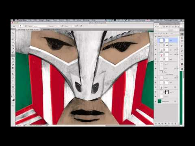
Task: Toggle lock transparent pixels icon
Action: point(159,33)
